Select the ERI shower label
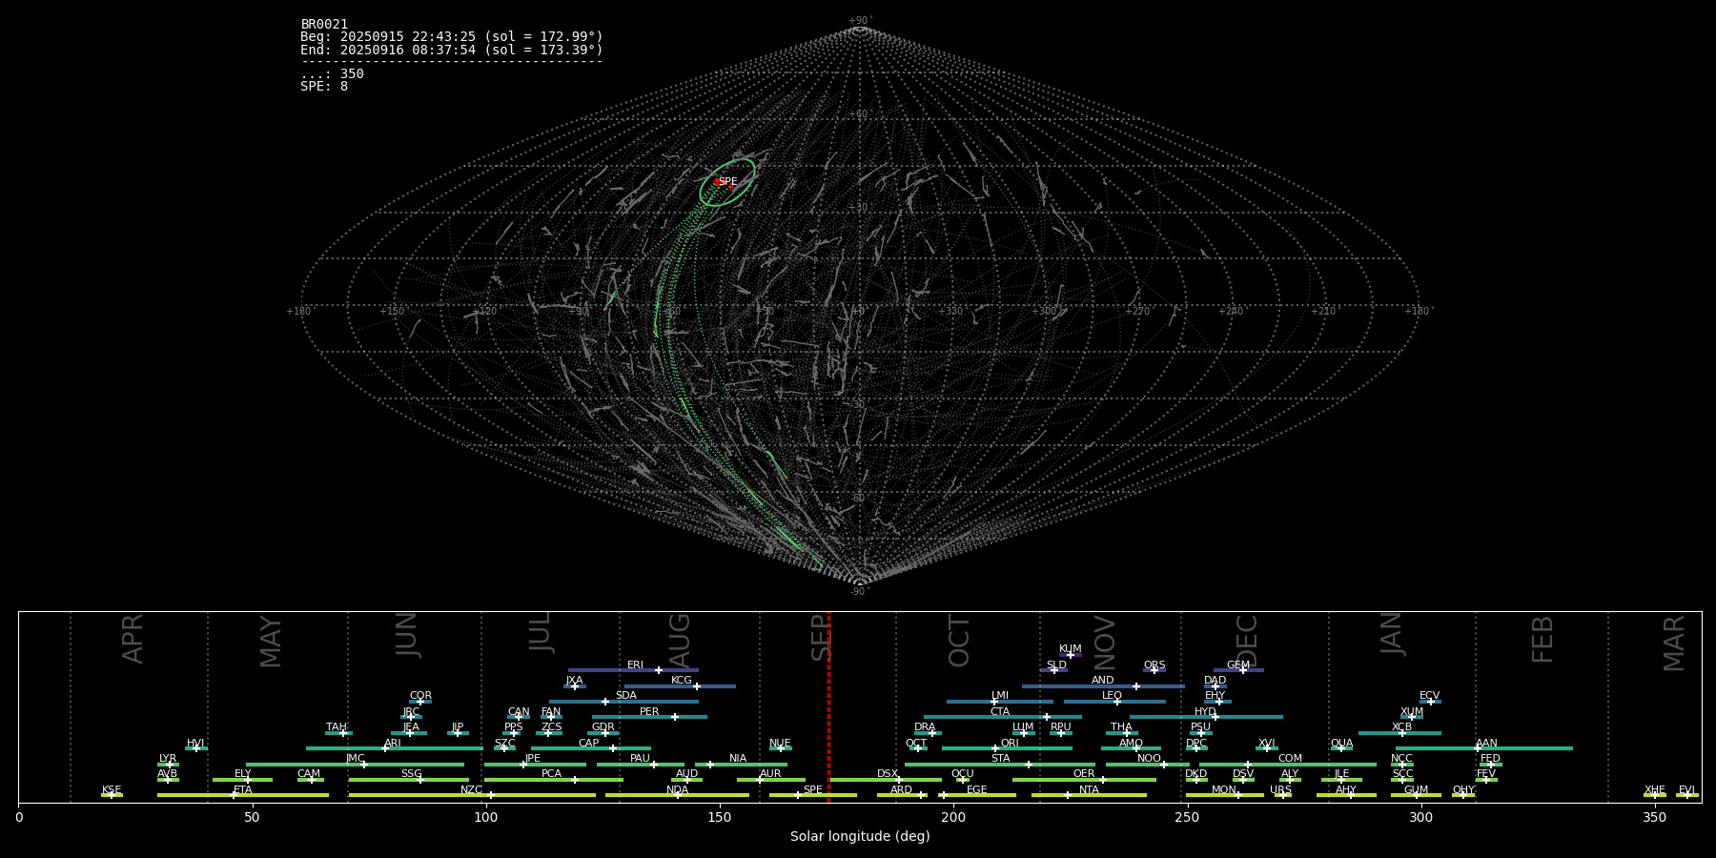Screen dimensions: 1716x858 pos(635,664)
